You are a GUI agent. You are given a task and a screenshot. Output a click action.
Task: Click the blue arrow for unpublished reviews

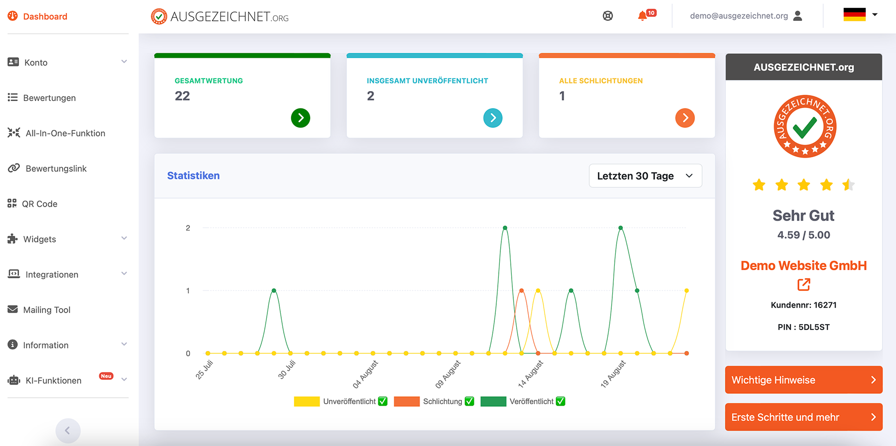point(492,118)
